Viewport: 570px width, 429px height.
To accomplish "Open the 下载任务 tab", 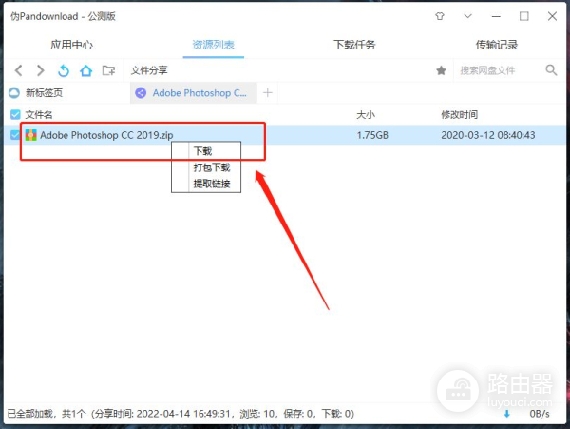I will (x=354, y=45).
